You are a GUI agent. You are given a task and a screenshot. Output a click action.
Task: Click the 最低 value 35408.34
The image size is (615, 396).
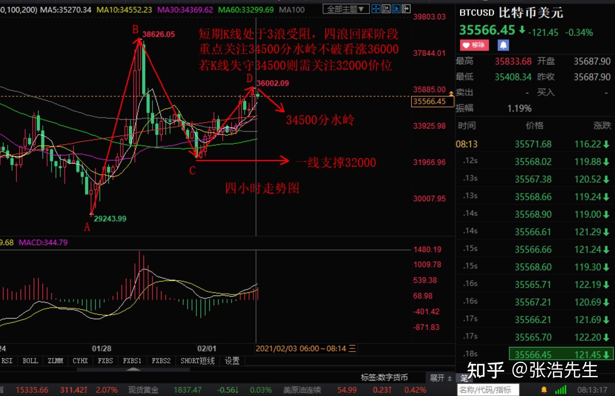pyautogui.click(x=513, y=77)
